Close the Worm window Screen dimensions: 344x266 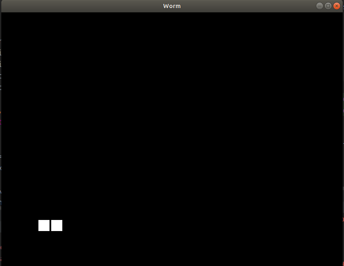pyautogui.click(x=337, y=6)
